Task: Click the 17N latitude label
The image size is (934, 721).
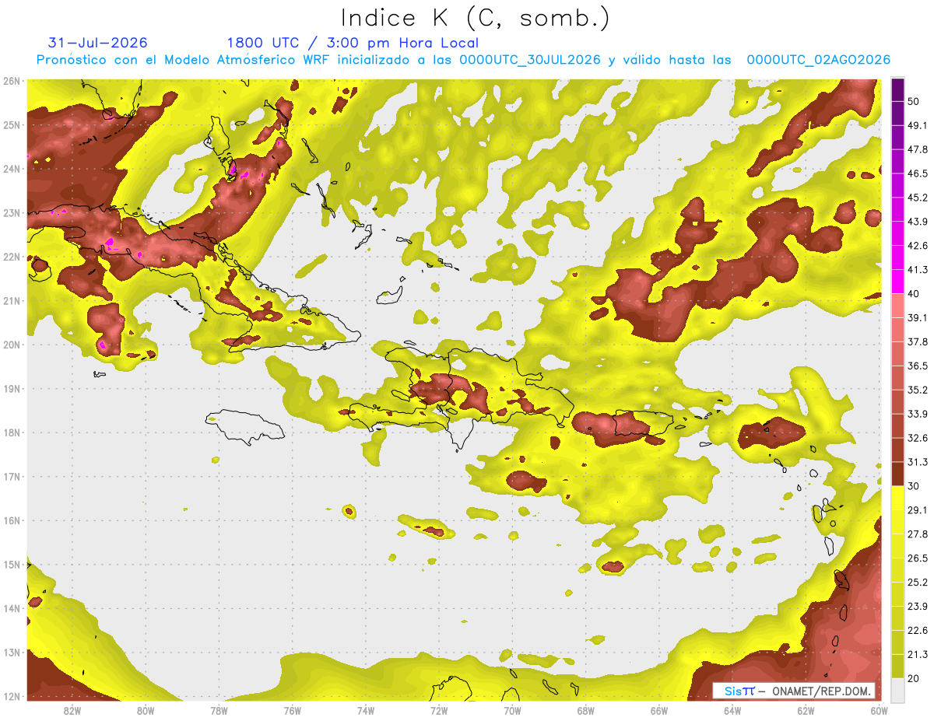Action: coord(11,476)
